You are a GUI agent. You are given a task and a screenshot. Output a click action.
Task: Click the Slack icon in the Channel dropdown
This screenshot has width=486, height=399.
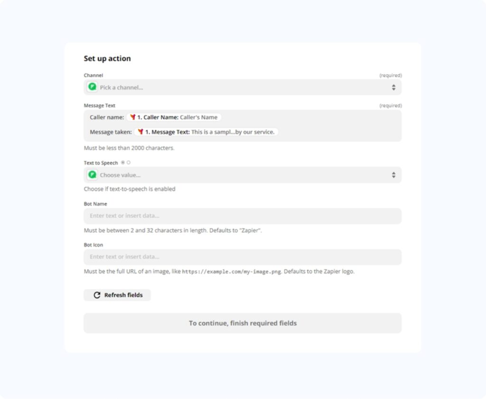(x=92, y=87)
